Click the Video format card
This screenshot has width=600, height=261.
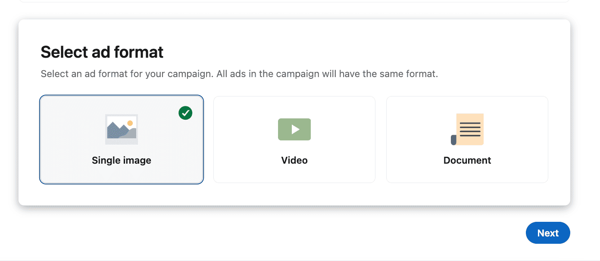click(x=294, y=139)
